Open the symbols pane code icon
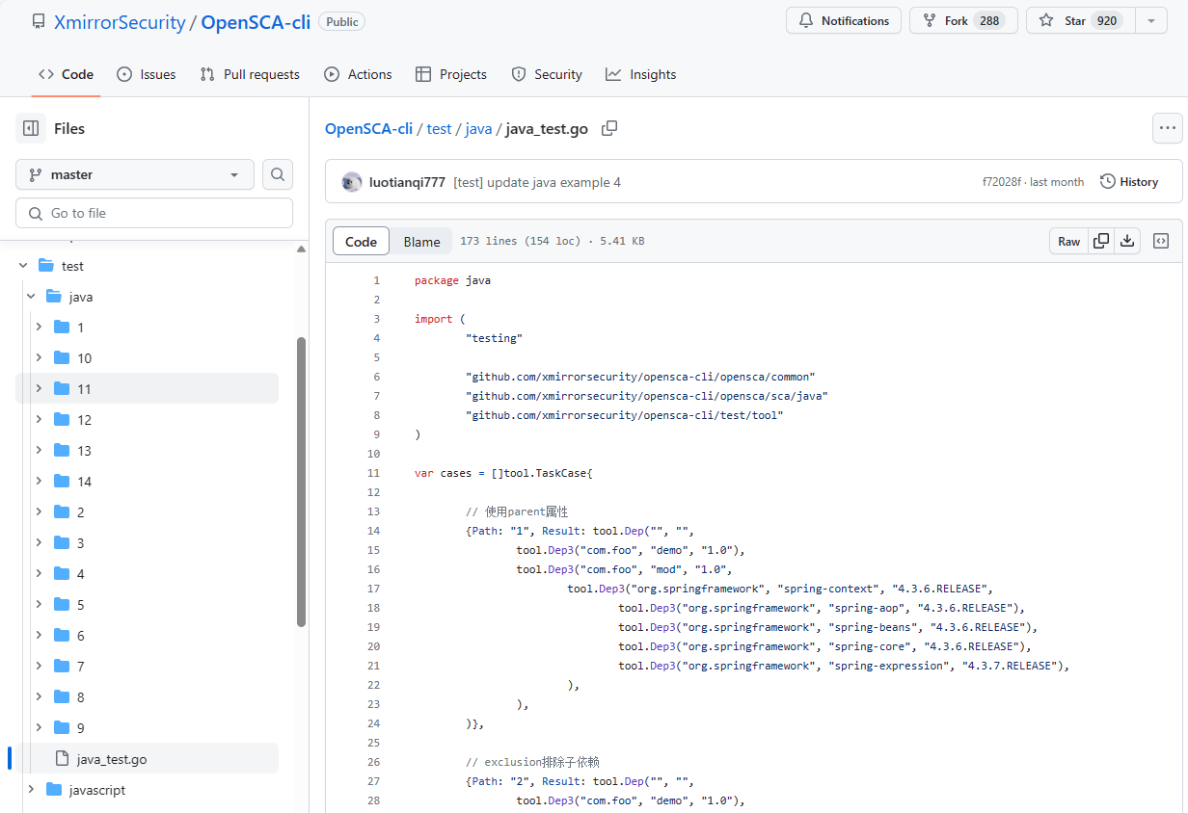Viewport: 1188px width, 813px height. (x=1161, y=241)
